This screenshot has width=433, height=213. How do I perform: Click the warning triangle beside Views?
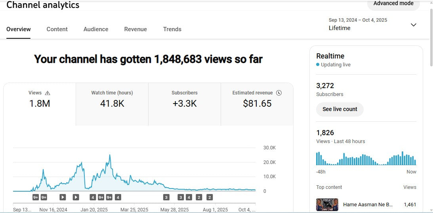click(x=48, y=93)
